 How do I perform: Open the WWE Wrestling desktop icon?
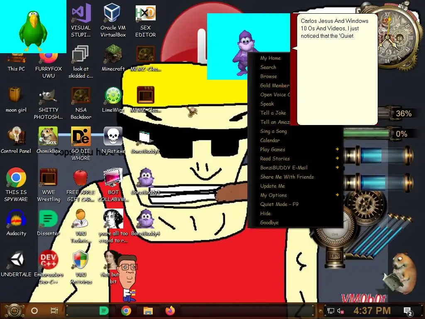click(x=49, y=184)
